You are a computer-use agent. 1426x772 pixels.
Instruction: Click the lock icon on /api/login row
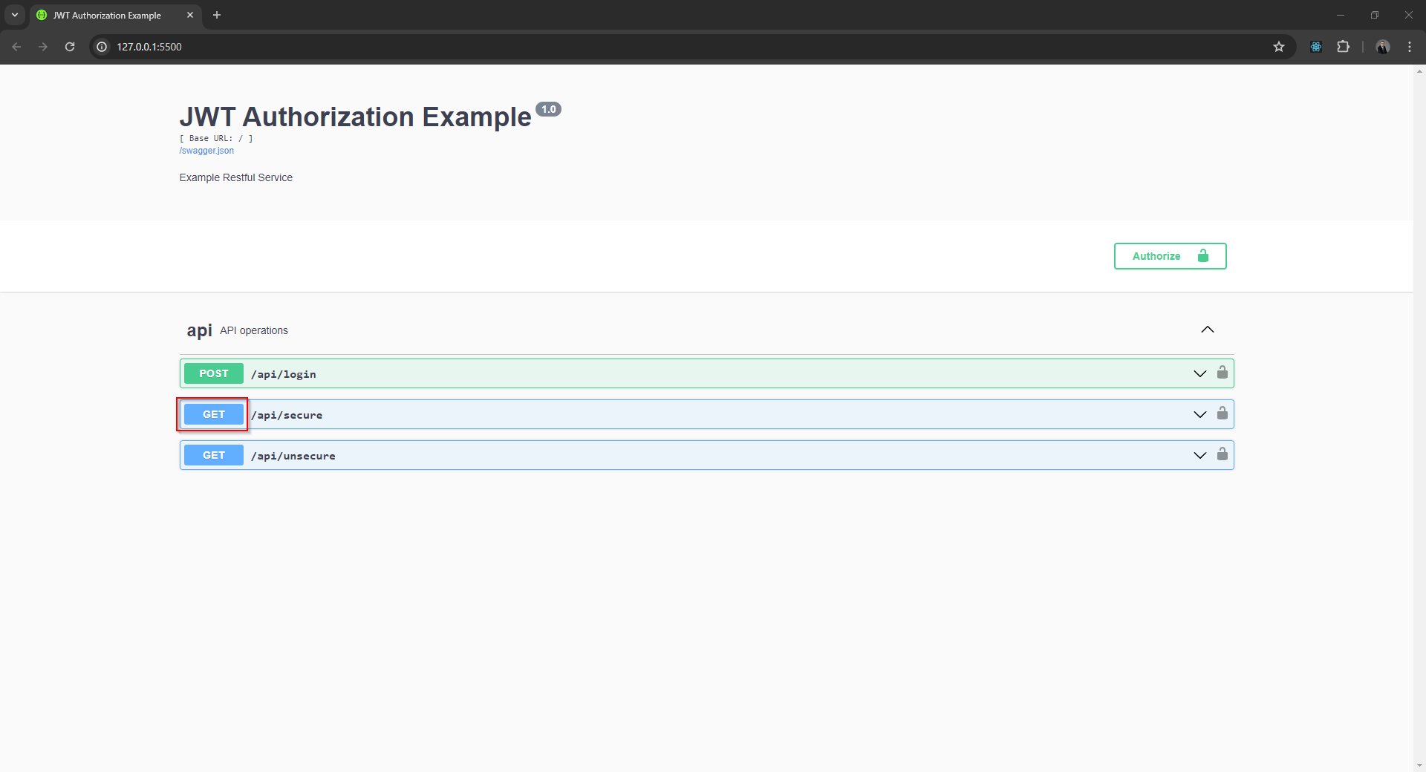pos(1222,373)
